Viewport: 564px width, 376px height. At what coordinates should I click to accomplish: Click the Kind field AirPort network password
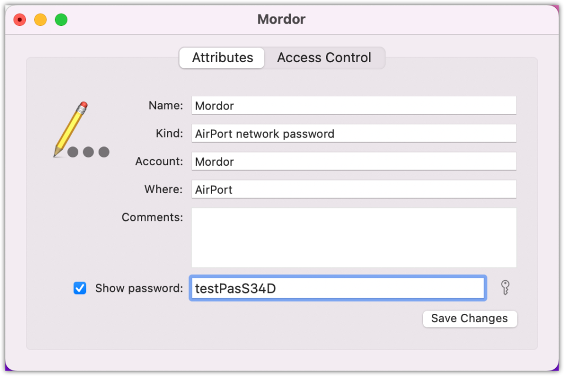pos(354,133)
